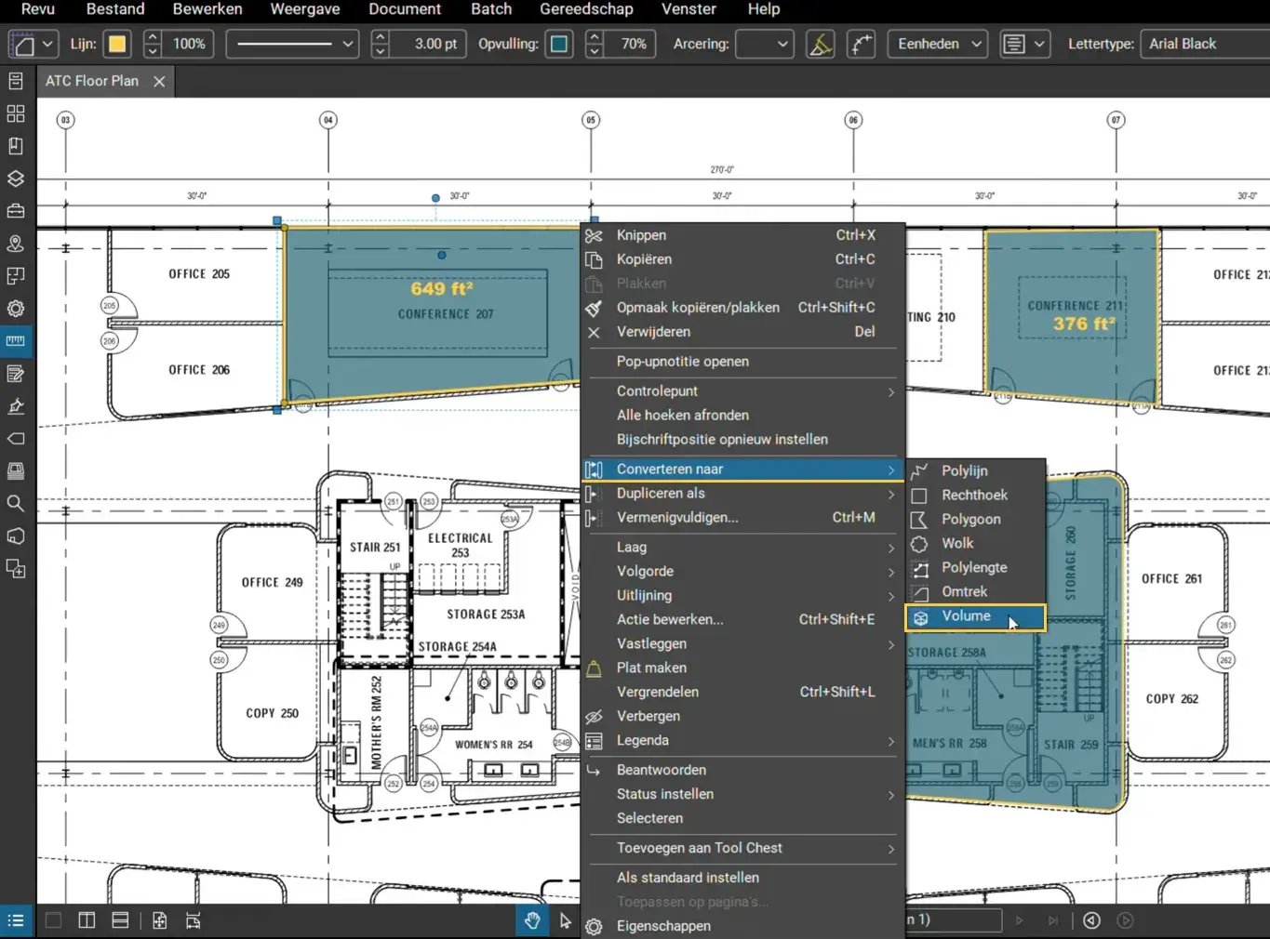
Task: Expand the Legenda submenu
Action: [742, 741]
